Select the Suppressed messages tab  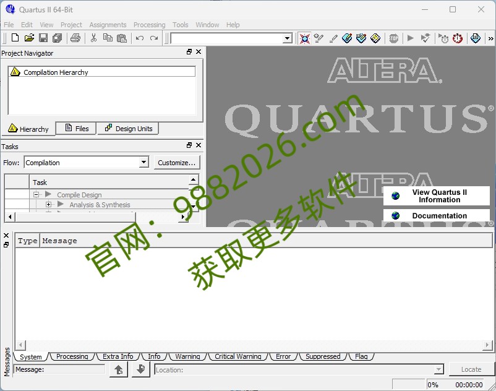pos(323,356)
